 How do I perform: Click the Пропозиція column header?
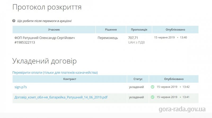(x=139, y=29)
